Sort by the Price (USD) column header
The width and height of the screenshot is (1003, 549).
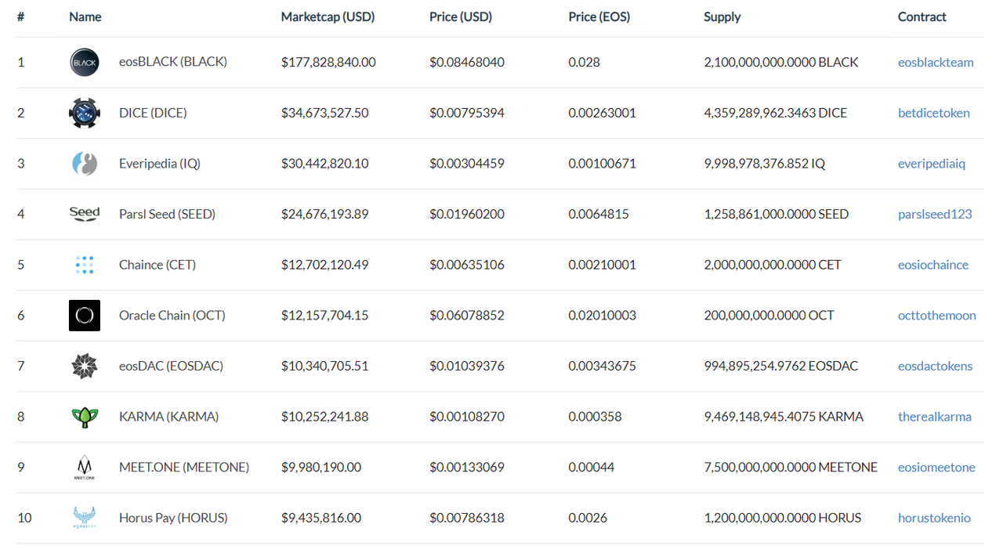click(461, 16)
